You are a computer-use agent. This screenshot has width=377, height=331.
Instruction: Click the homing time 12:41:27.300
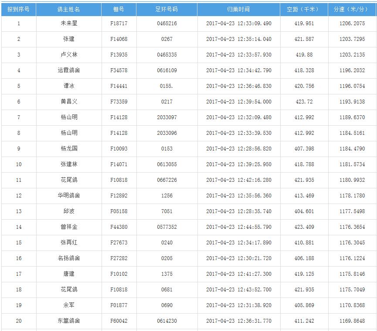coord(238,274)
